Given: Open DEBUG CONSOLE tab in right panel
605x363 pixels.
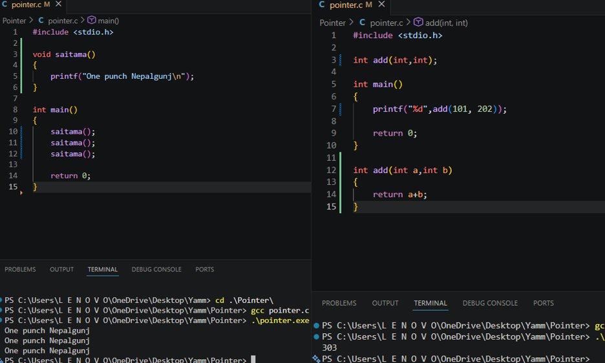Looking at the screenshot, I should [x=490, y=303].
